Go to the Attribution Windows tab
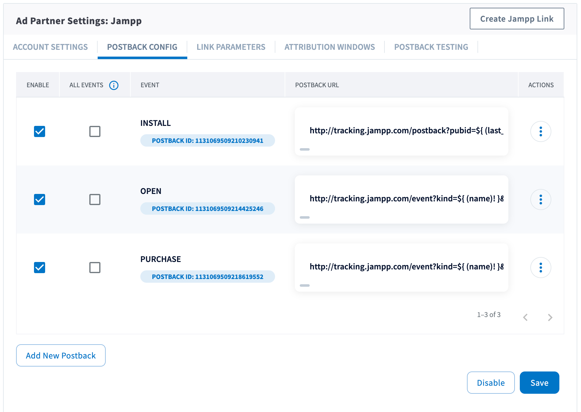Viewport: 581px width, 412px height. pos(330,47)
